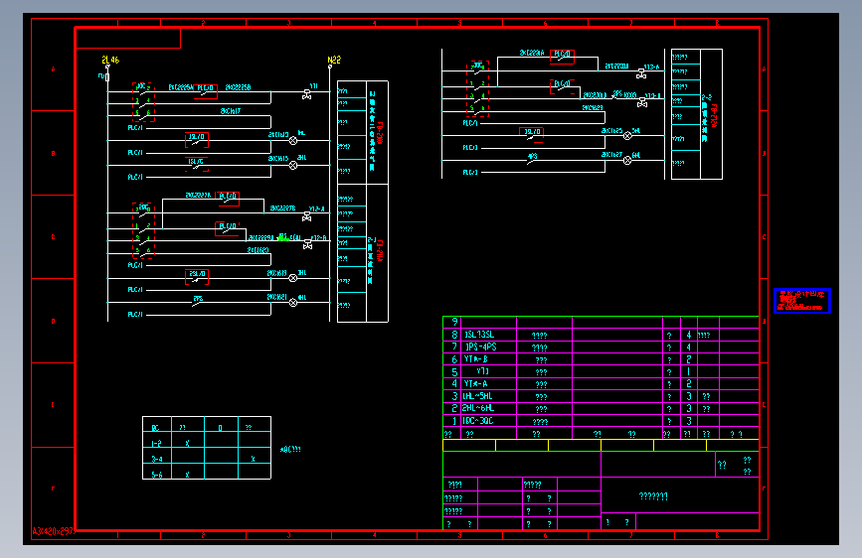Pick the YT3-B solenoid valve symbol

pos(642,102)
